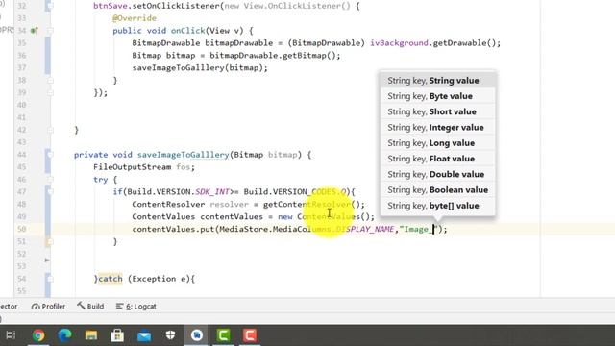615x346 pixels.
Task: Open the 6: Logcat tool window tab
Action: (136, 306)
